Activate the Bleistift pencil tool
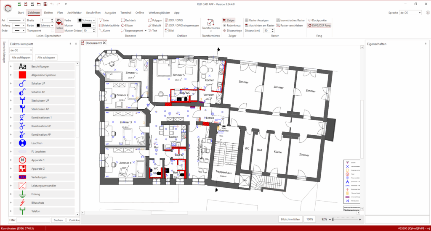 tap(154, 26)
